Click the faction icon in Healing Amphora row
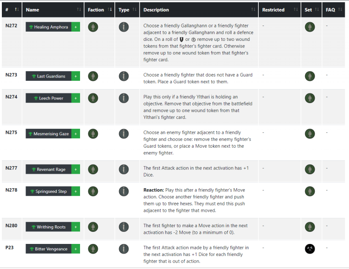The image size is (349, 269). [93, 27]
